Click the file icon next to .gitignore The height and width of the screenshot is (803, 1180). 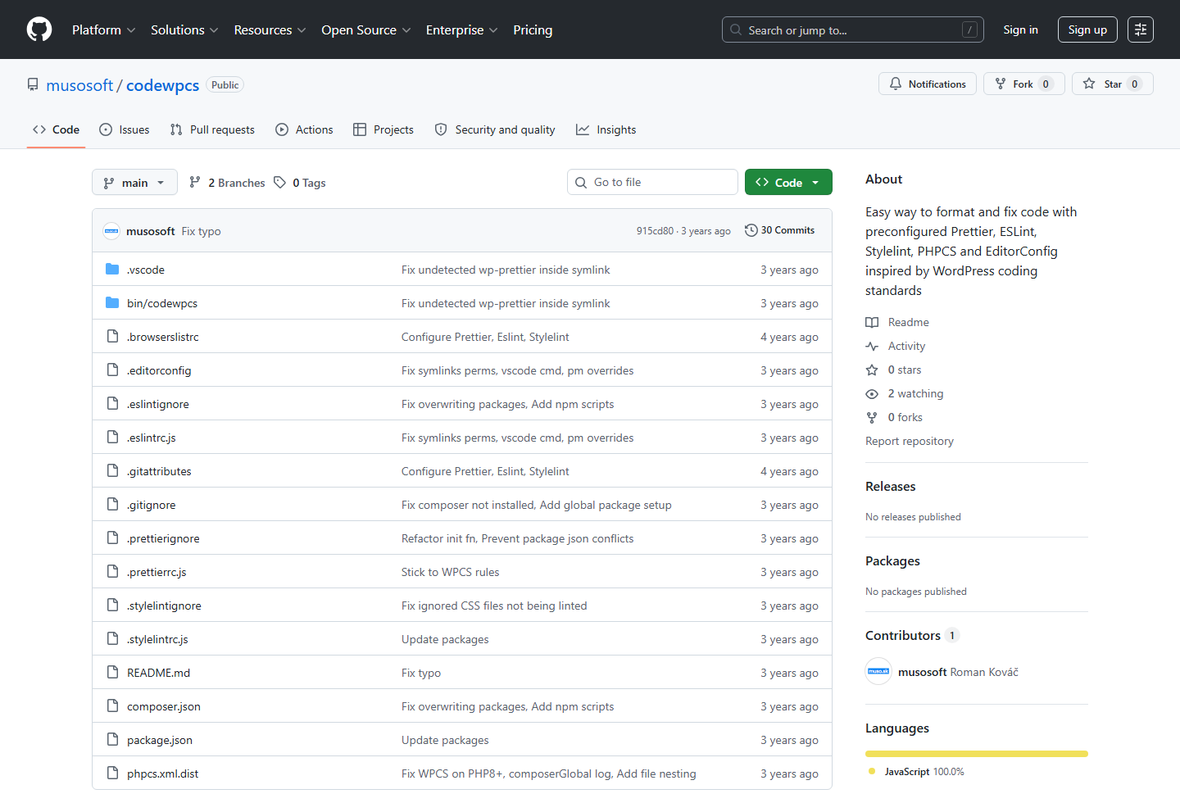coord(112,504)
